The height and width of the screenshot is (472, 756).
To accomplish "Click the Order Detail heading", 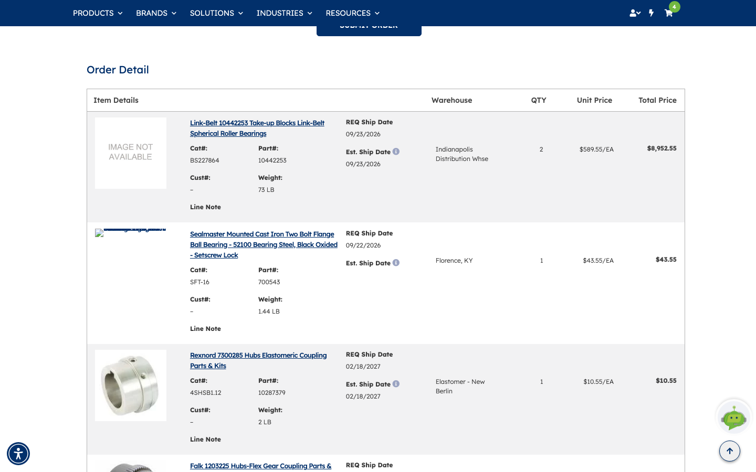I will tap(118, 70).
